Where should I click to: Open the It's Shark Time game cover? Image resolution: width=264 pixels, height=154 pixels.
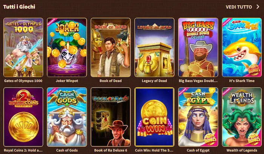242,48
